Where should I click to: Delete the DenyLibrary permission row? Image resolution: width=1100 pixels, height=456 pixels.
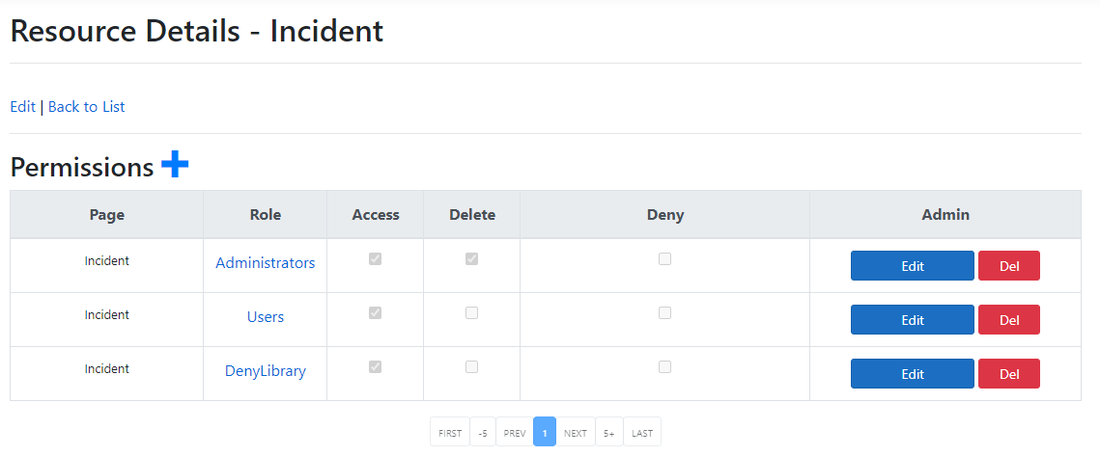pos(1008,374)
